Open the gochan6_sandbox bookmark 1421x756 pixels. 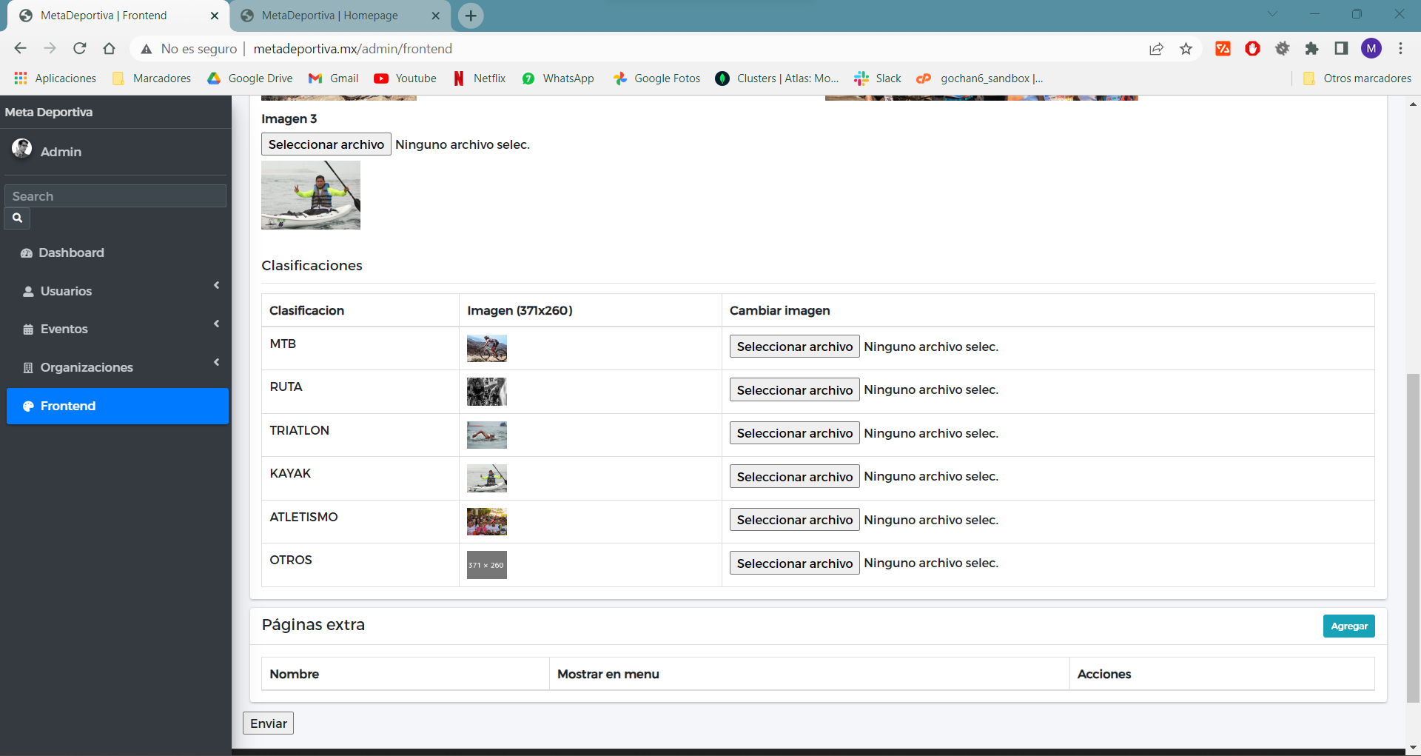click(980, 78)
